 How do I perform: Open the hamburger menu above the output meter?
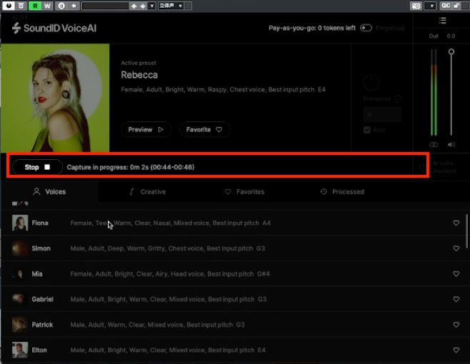(442, 21)
